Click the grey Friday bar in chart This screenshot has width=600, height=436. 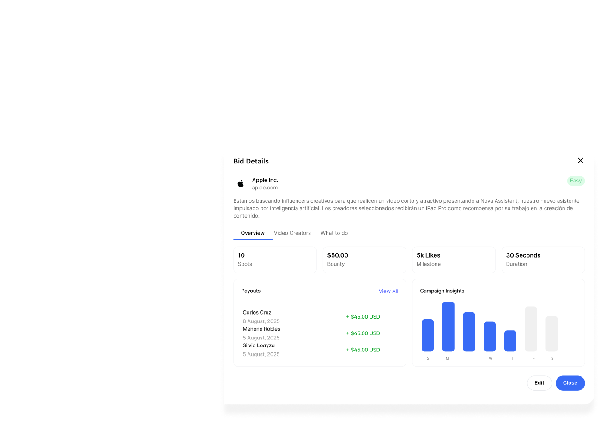tap(531, 329)
